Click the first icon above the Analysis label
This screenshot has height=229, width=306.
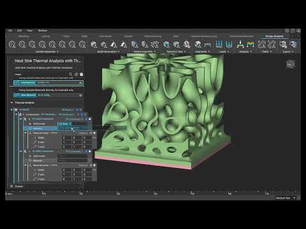(x=240, y=45)
